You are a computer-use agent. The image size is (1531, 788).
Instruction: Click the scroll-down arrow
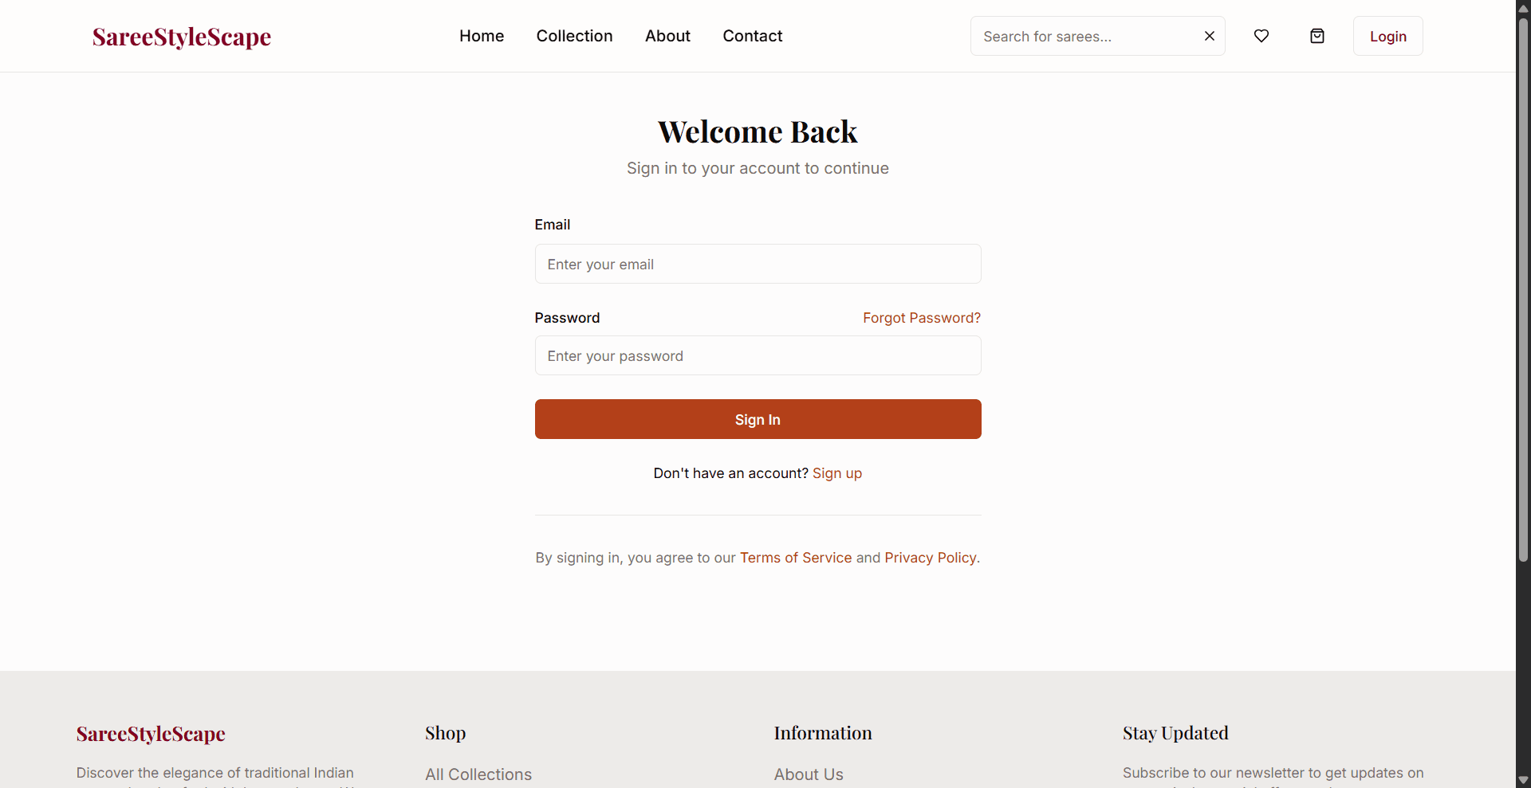click(x=1523, y=780)
